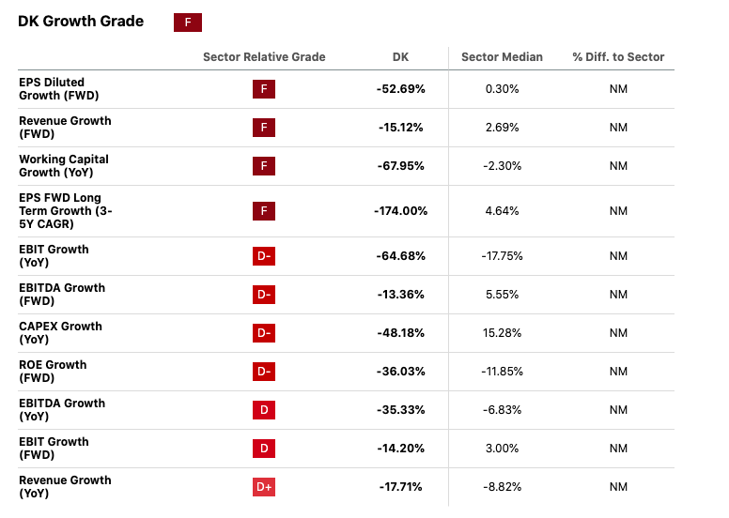
Task: Click the overall DK Growth Grade F badge
Action: coord(188,23)
